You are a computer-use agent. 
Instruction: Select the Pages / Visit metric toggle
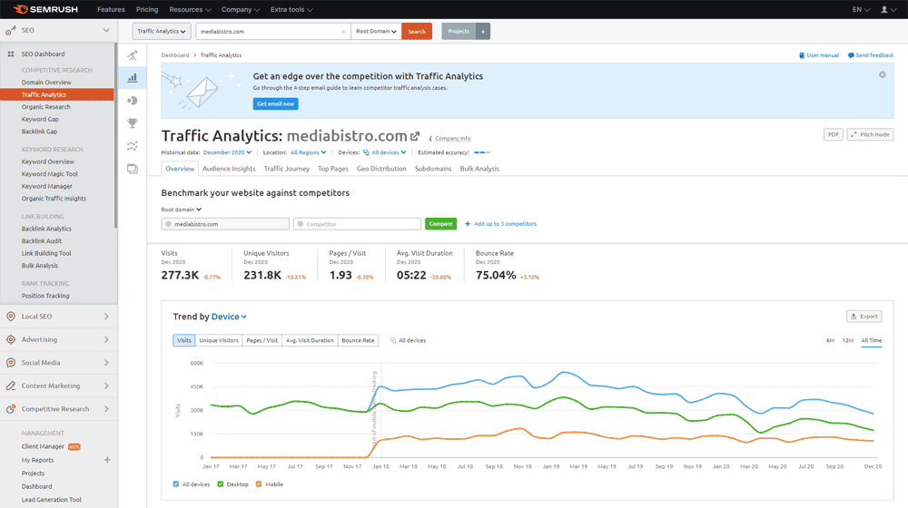point(262,340)
